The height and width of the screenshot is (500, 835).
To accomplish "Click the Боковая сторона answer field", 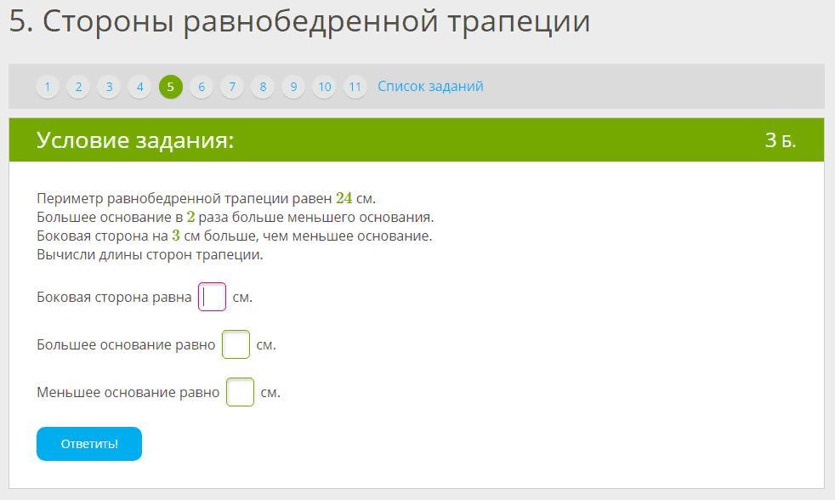I will [x=213, y=298].
